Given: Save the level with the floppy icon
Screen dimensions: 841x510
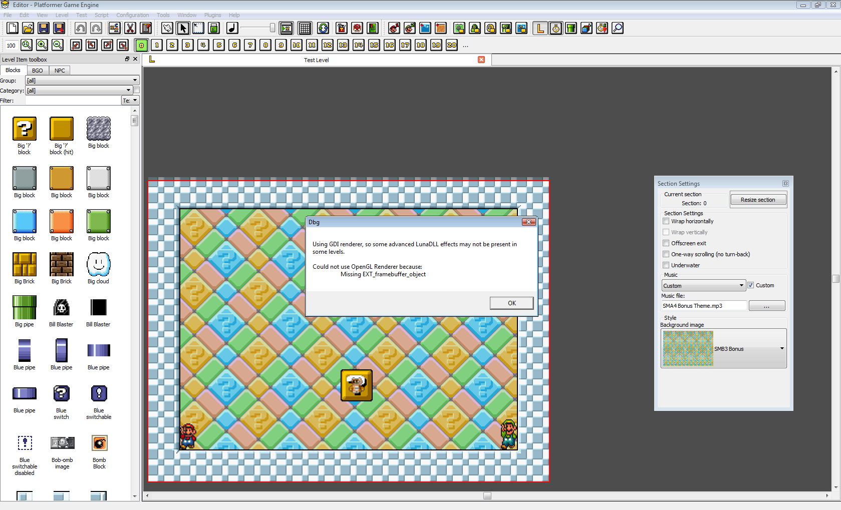Looking at the screenshot, I should pyautogui.click(x=44, y=28).
